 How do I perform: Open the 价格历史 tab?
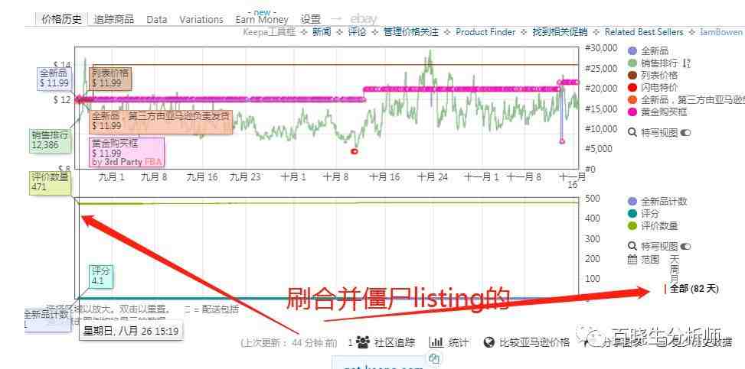point(62,19)
